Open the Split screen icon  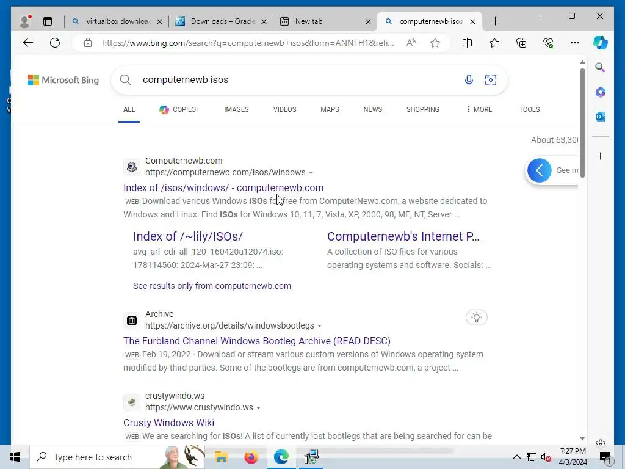[467, 43]
